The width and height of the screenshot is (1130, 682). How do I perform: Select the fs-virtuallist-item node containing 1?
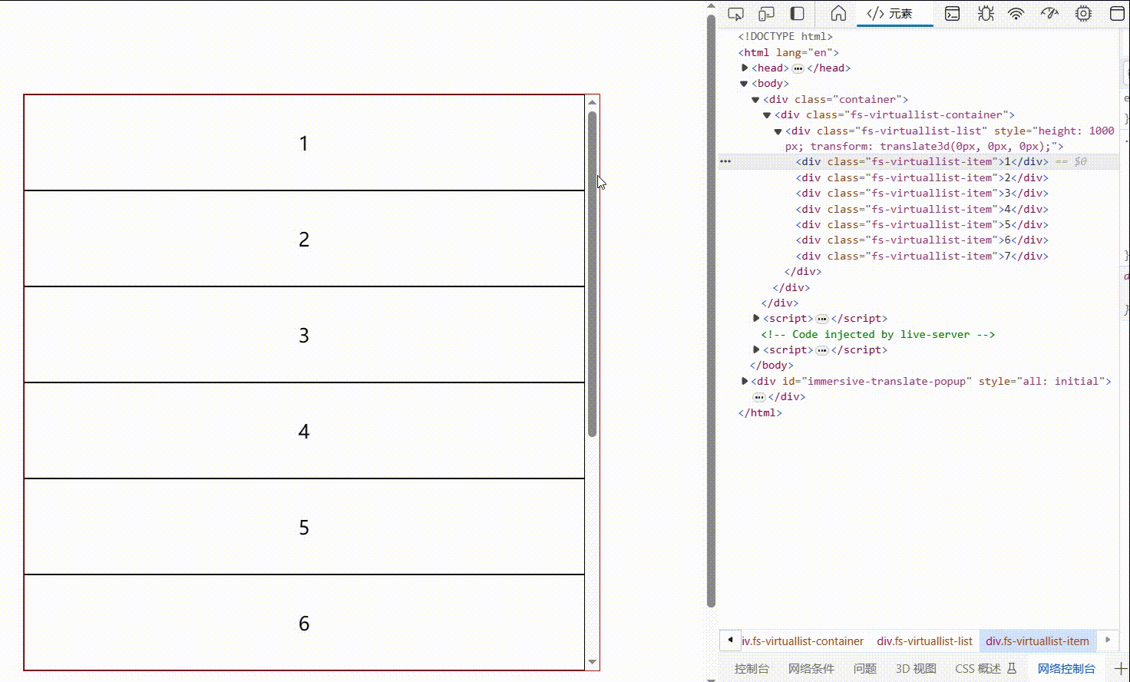[x=922, y=161]
